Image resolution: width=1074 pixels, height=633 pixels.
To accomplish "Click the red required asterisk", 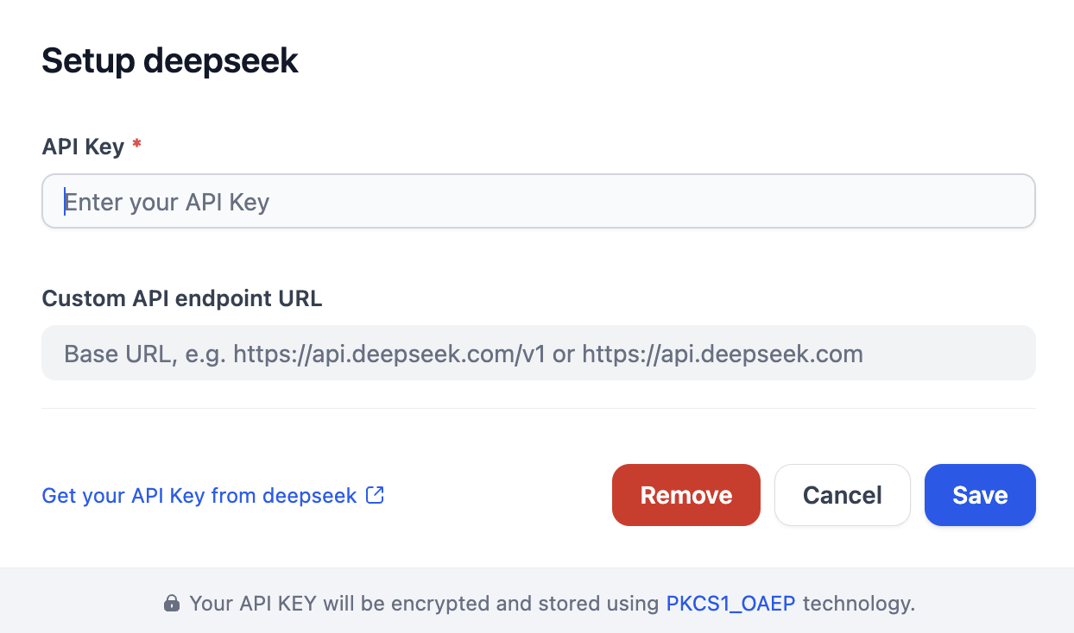I will click(x=136, y=146).
